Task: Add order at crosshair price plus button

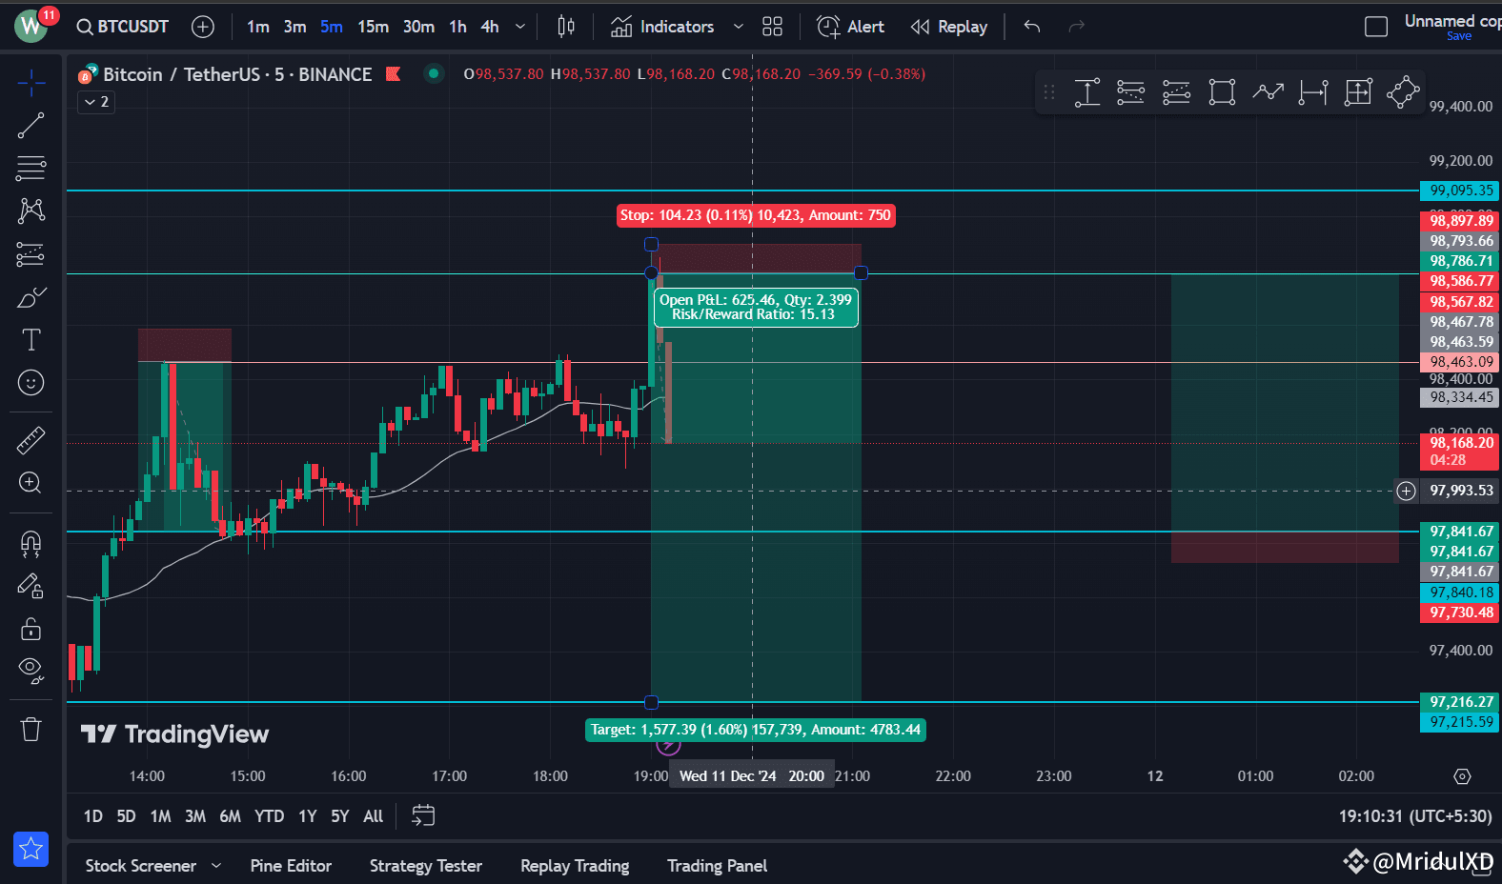Action: click(x=1407, y=492)
